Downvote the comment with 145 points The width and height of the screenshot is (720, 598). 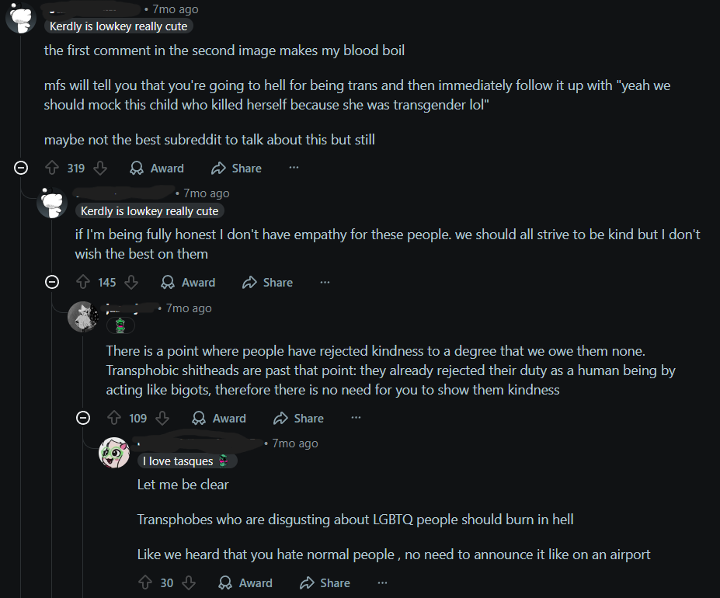130,283
